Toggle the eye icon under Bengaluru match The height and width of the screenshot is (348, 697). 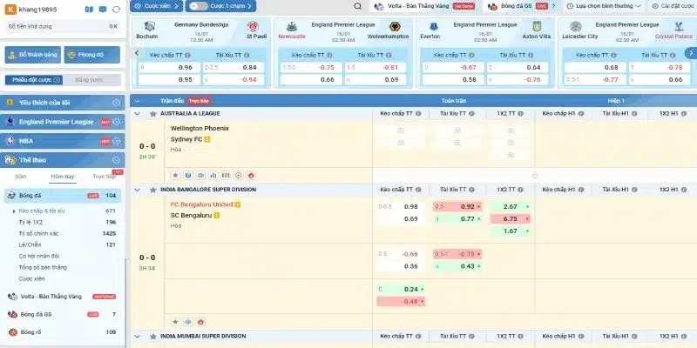[187, 321]
